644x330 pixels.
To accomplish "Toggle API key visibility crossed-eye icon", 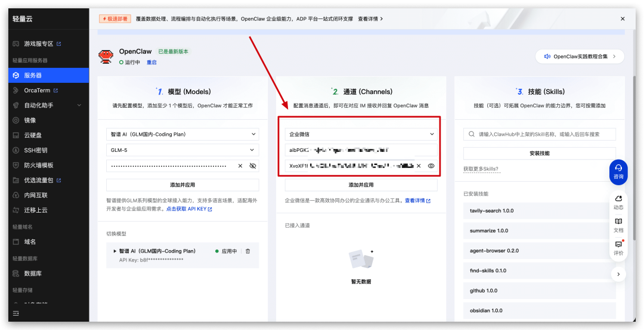I will 253,166.
